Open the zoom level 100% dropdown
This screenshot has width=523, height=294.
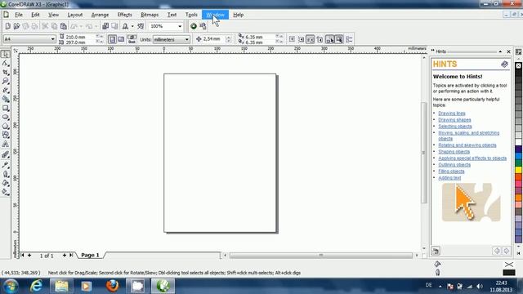180,26
